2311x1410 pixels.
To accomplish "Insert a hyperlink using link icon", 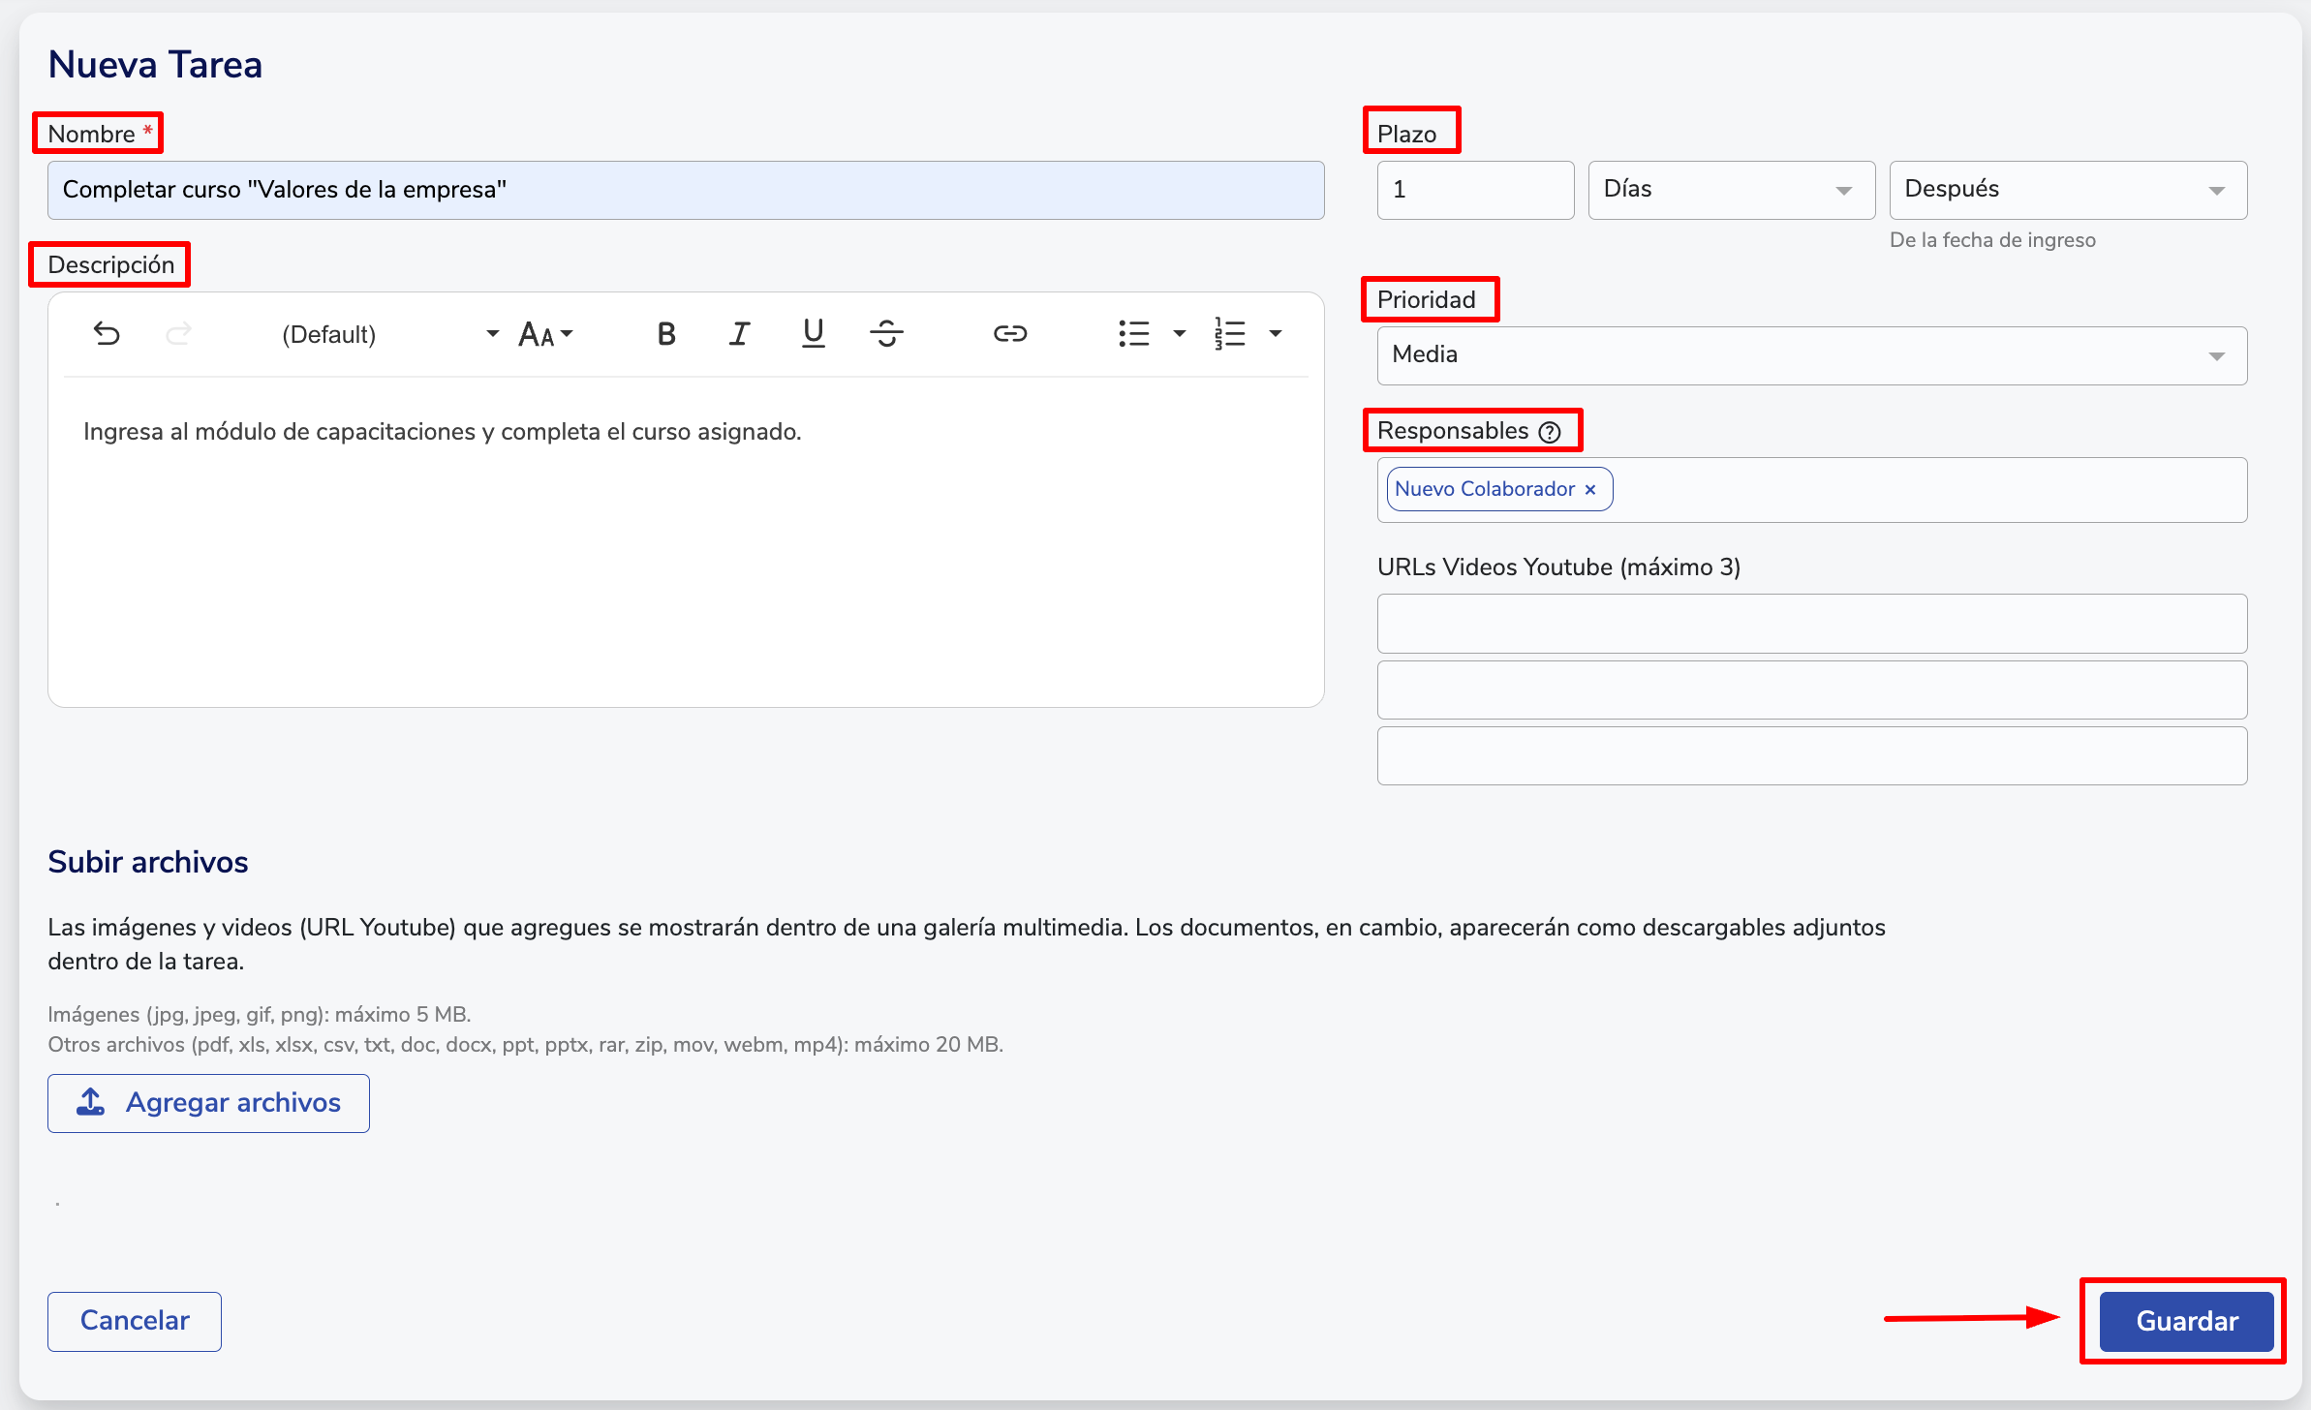I will tap(1009, 334).
